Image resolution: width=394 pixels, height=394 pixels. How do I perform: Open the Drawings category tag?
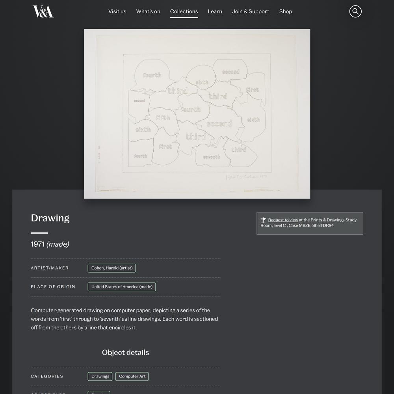pos(100,376)
